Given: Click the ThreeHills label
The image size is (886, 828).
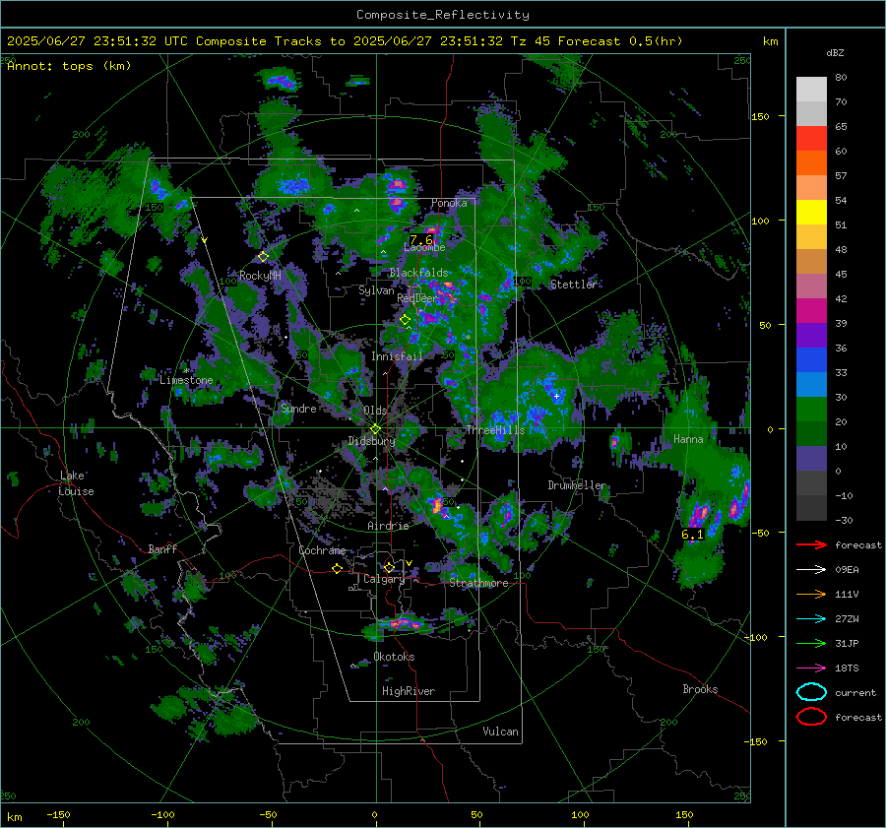Looking at the screenshot, I should pyautogui.click(x=495, y=430).
